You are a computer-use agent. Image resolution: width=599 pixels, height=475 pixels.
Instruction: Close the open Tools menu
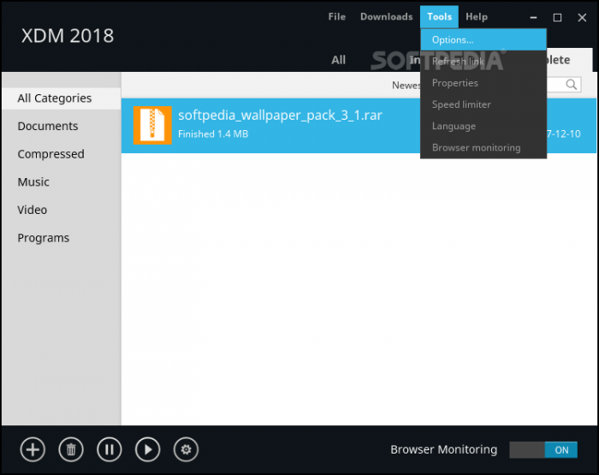tap(439, 17)
